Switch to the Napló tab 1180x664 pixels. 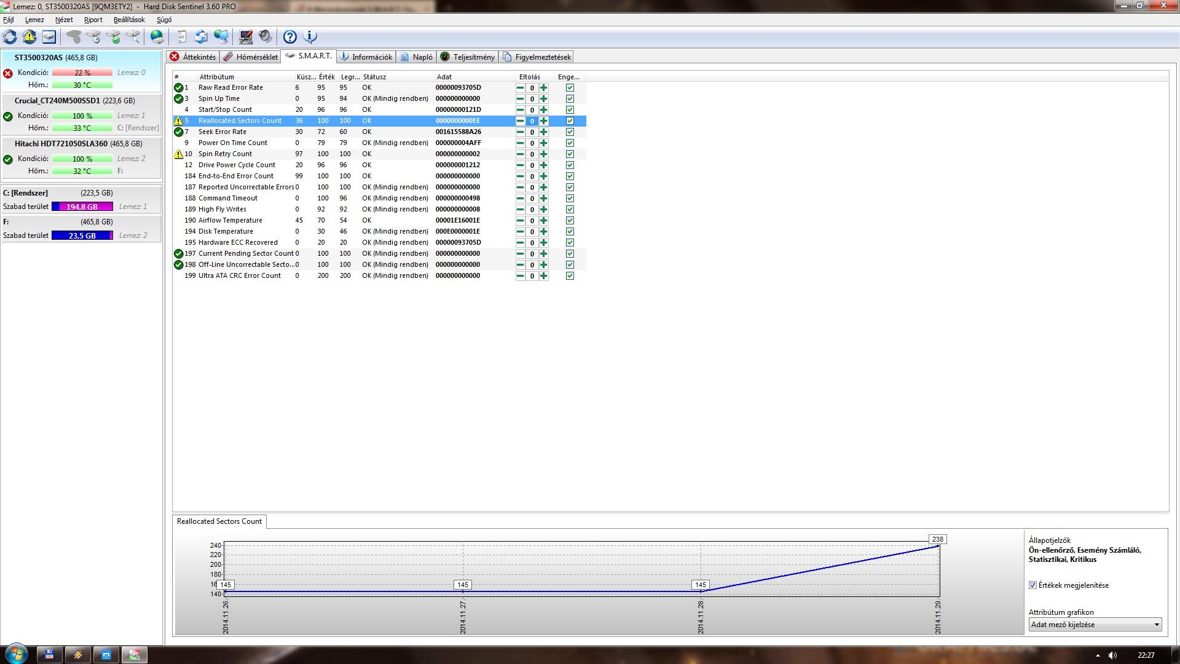(416, 57)
